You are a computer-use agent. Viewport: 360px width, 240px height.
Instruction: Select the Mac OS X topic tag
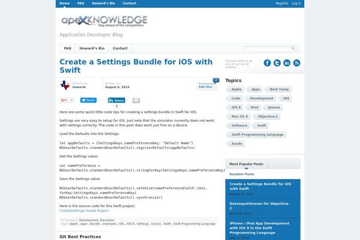pos(238,116)
